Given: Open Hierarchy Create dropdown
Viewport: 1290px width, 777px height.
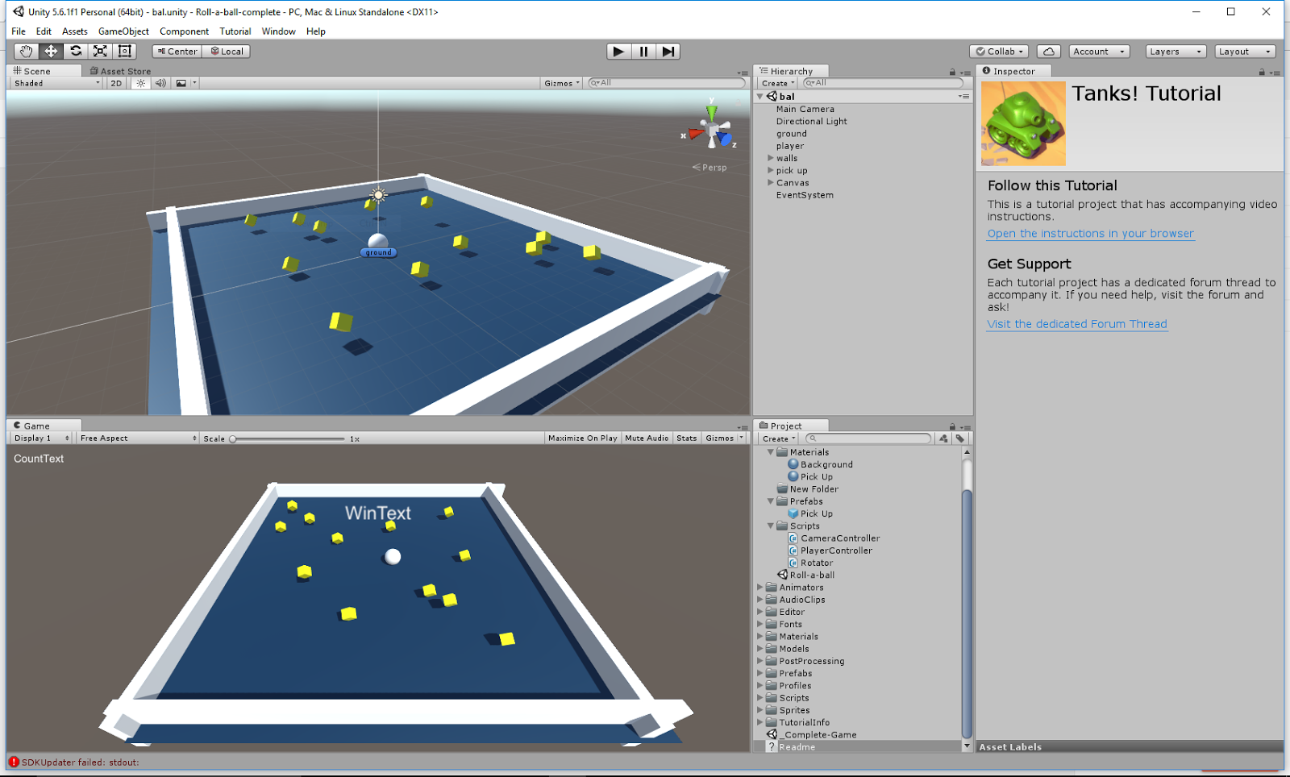Looking at the screenshot, I should point(778,83).
